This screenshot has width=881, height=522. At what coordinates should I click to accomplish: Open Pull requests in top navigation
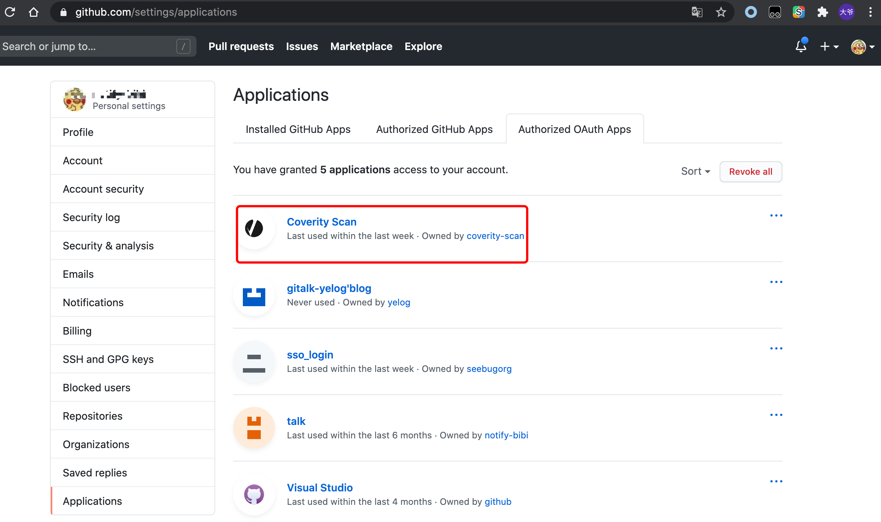[241, 46]
